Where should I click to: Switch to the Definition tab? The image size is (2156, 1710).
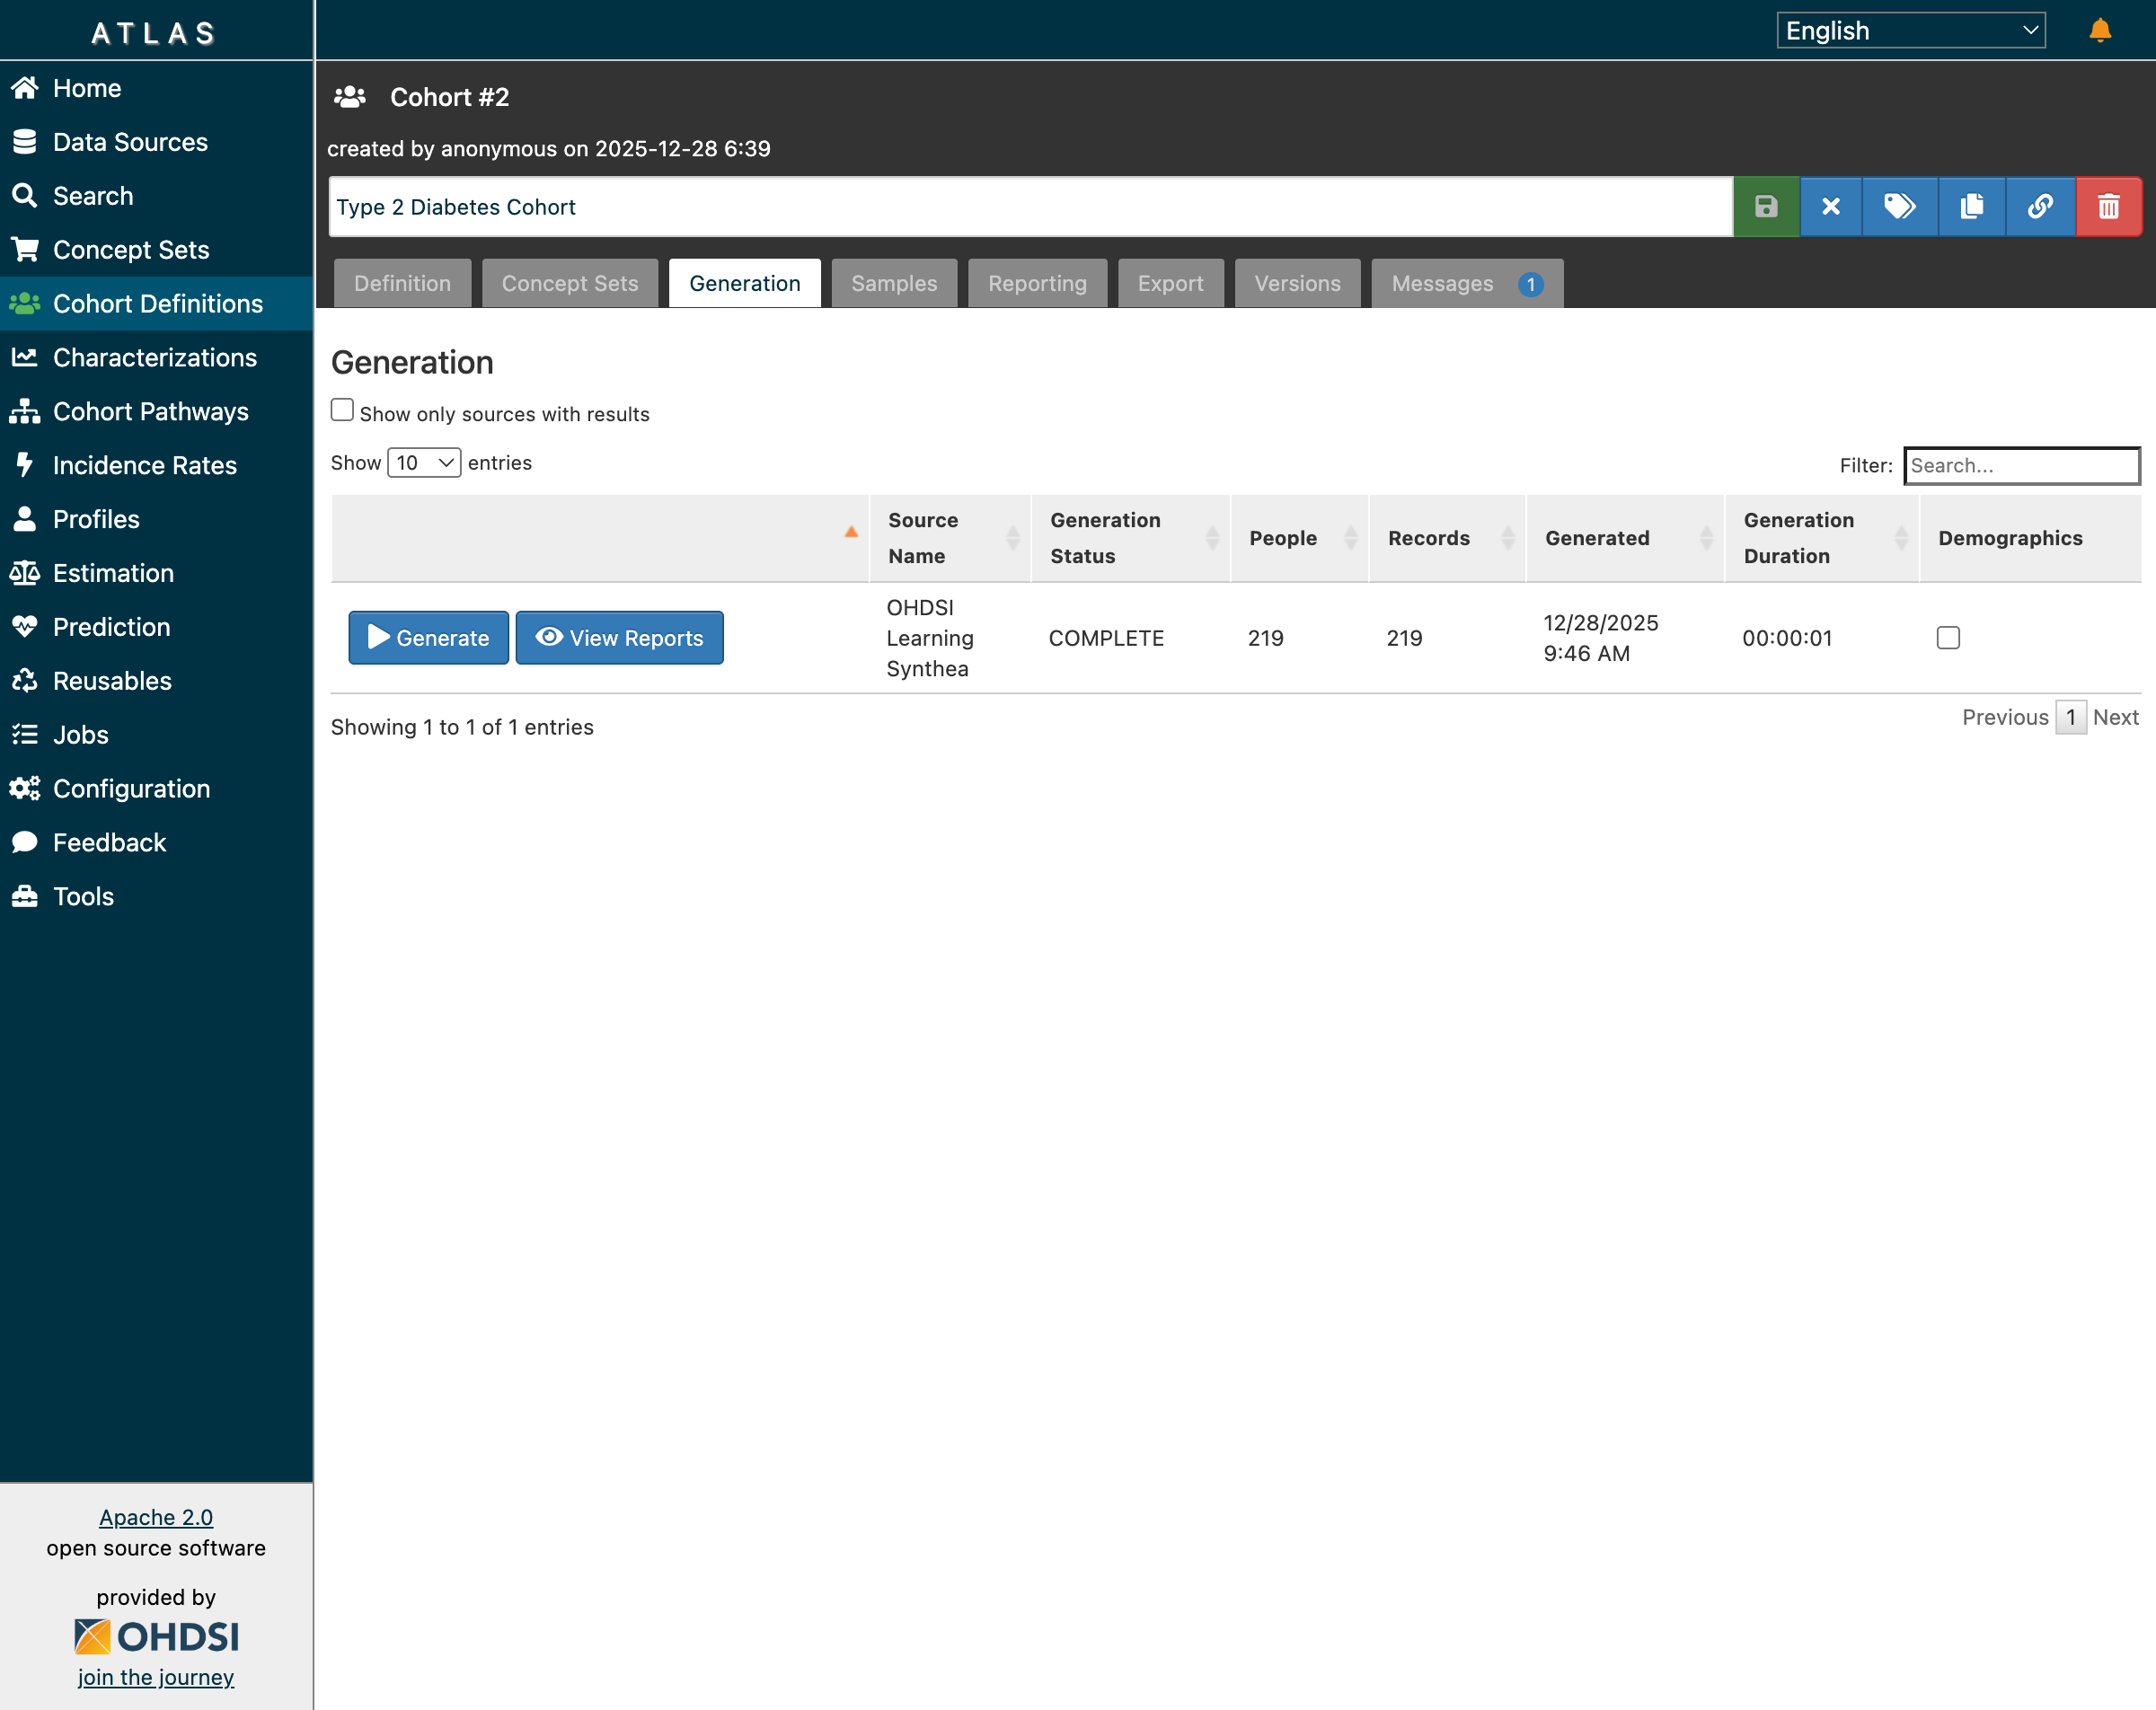(402, 283)
